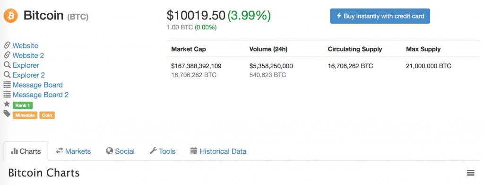This screenshot has height=185, width=484.
Task: Click the lightning bolt icon on Buy button
Action: coord(338,16)
